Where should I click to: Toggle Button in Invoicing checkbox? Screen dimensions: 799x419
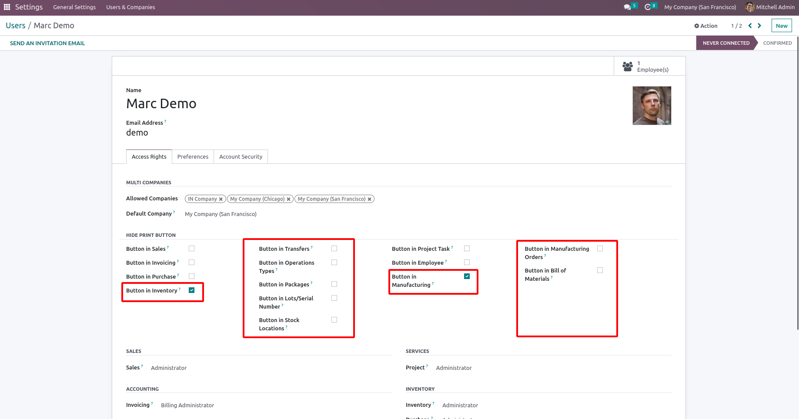[x=191, y=263]
